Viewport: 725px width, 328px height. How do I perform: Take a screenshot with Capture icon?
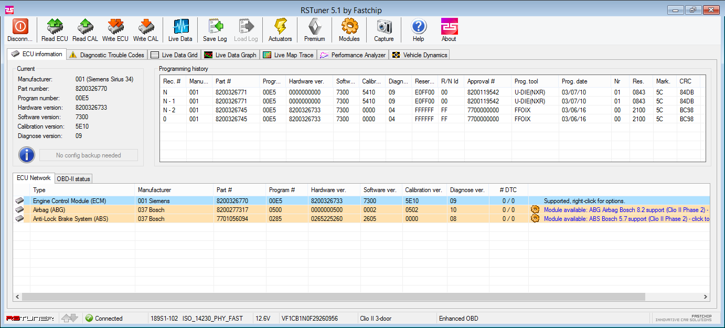tap(383, 30)
